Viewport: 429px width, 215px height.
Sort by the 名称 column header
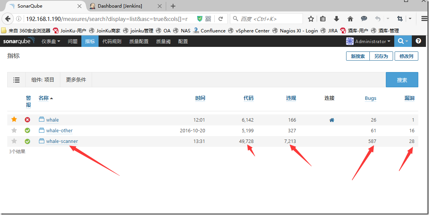[44, 98]
